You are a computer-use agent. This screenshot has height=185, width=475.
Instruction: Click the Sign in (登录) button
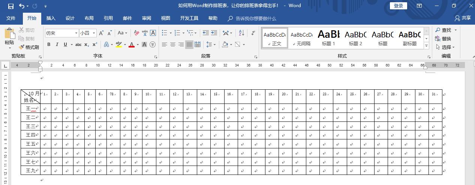point(399,6)
